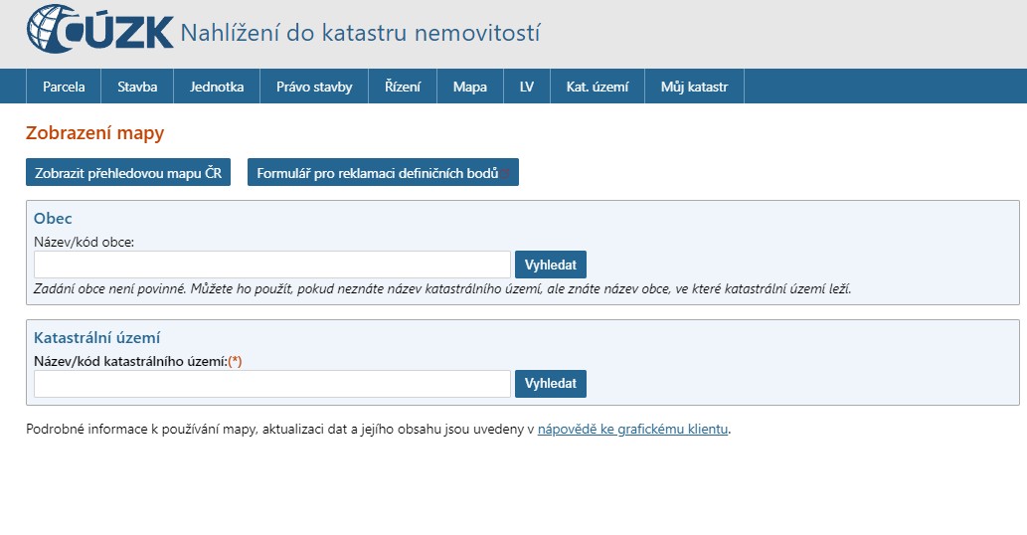The height and width of the screenshot is (535, 1027).
Task: Switch to the Mapa section
Action: point(470,87)
